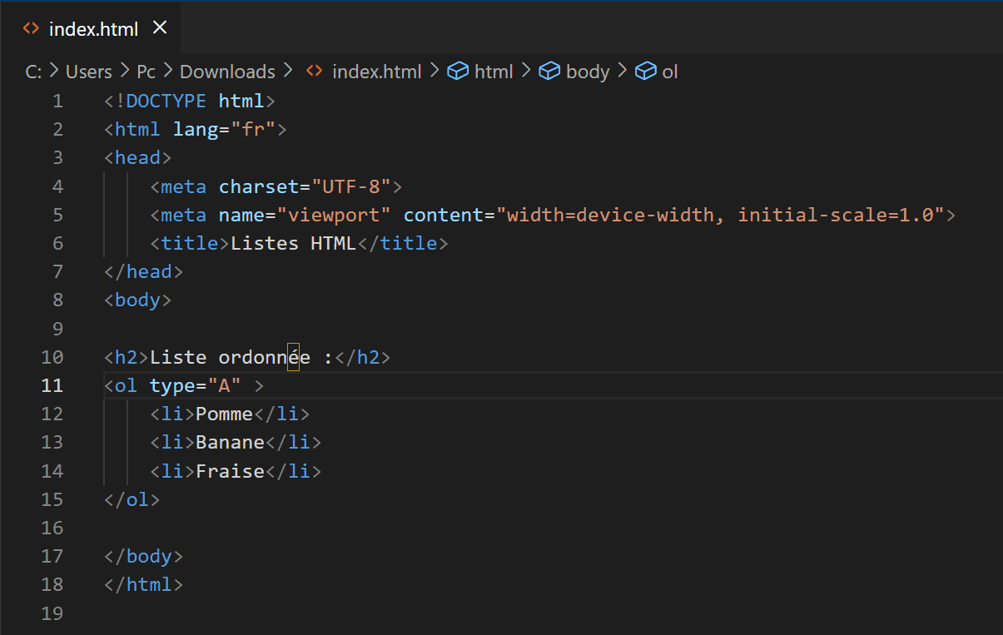Viewport: 1003px width, 635px height.
Task: Select the body symbol in breadcrumbs
Action: [588, 72]
